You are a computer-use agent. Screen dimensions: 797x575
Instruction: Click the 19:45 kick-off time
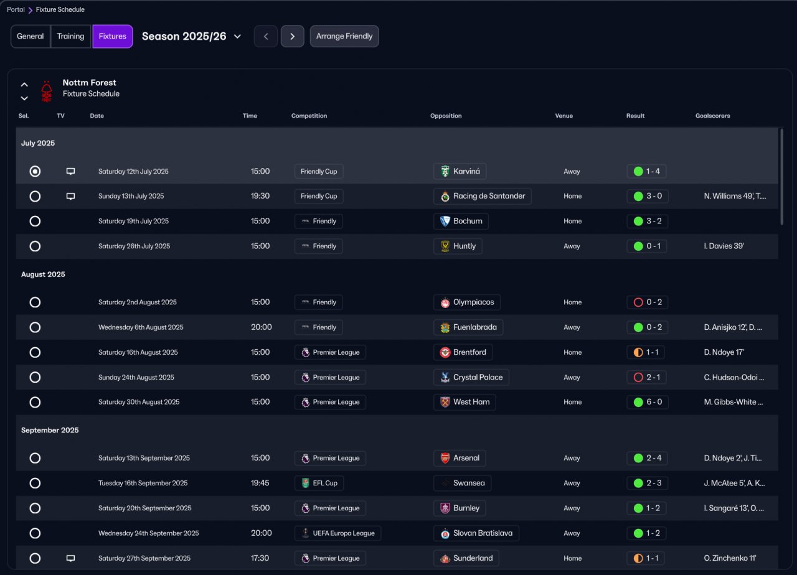coord(260,483)
